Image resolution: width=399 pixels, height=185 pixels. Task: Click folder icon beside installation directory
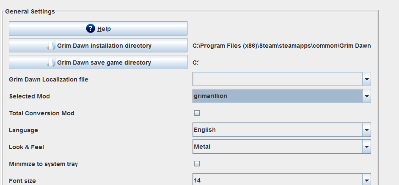(51, 46)
